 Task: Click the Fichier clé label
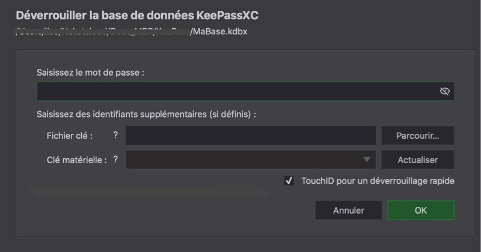point(69,136)
